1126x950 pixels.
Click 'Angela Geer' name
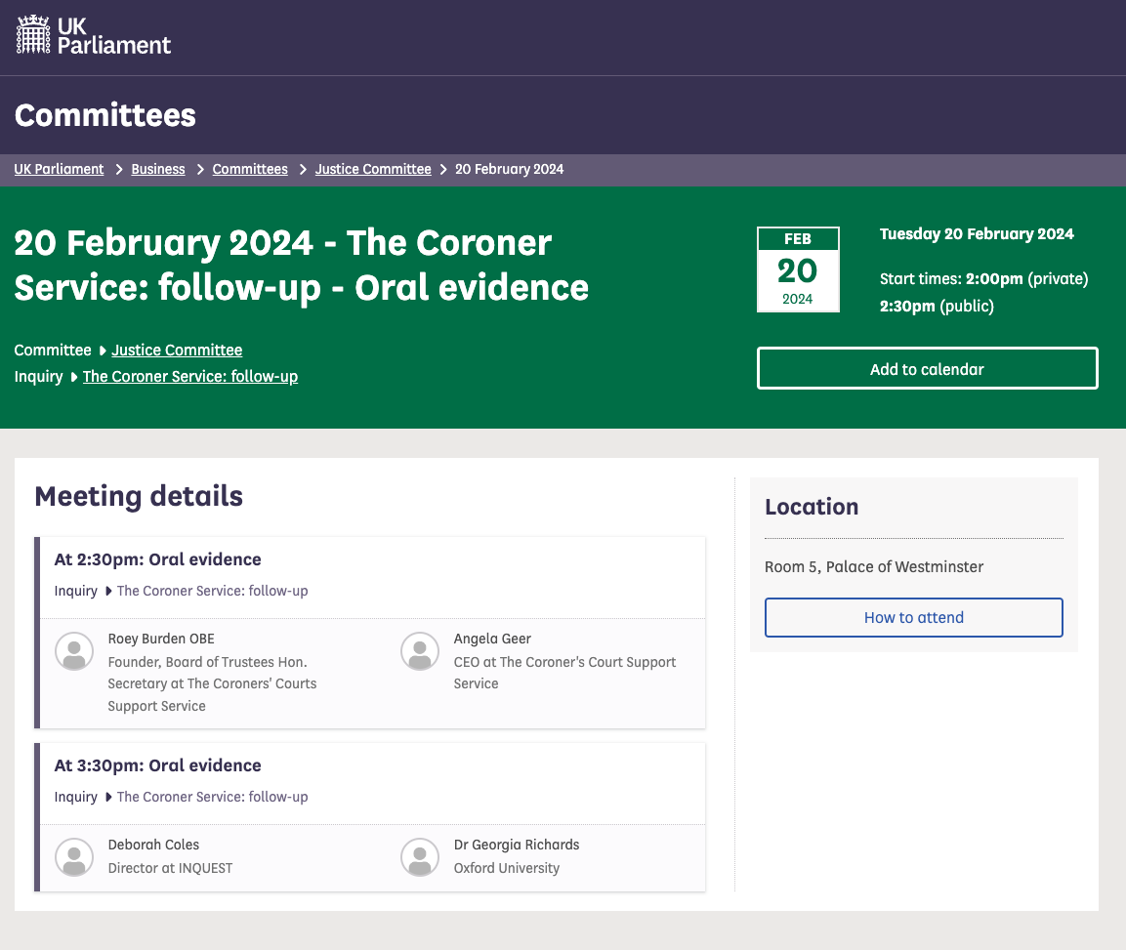click(492, 639)
